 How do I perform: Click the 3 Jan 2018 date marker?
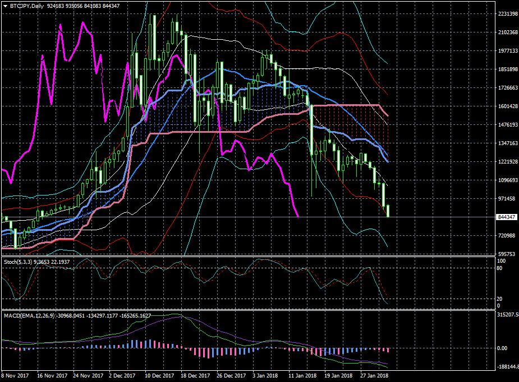tap(265, 376)
